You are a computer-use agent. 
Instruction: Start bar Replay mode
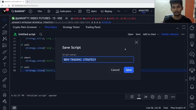point(106,11)
